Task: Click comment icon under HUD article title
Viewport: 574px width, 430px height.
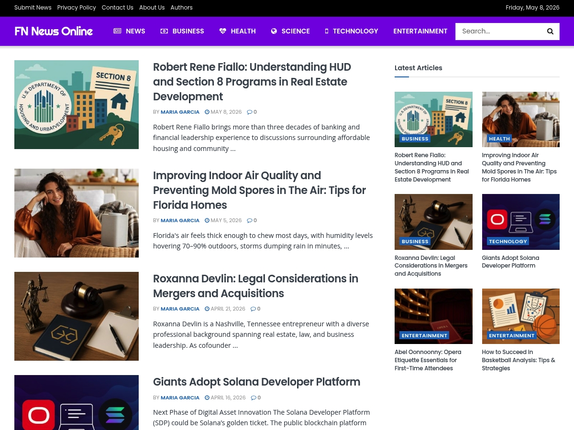Action: [250, 112]
